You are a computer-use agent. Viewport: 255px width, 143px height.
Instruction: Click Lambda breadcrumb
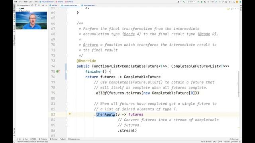click(x=69, y=2)
